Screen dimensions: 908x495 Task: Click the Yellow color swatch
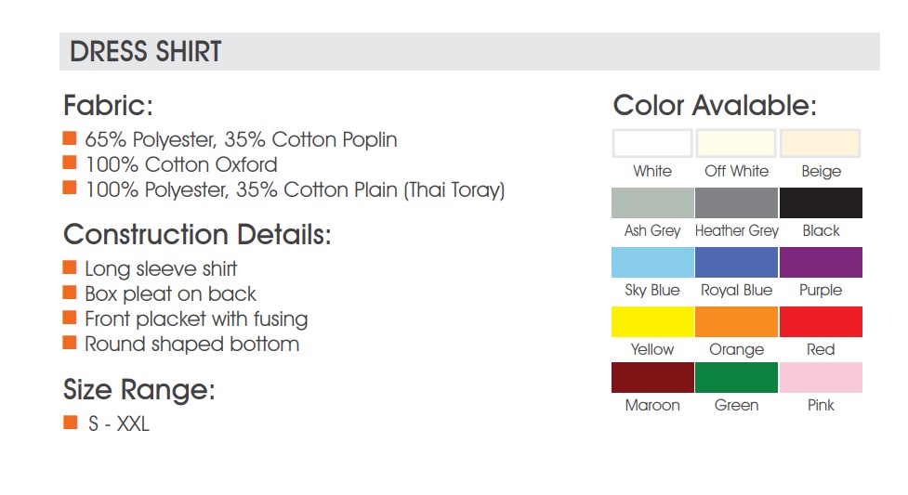(652, 322)
